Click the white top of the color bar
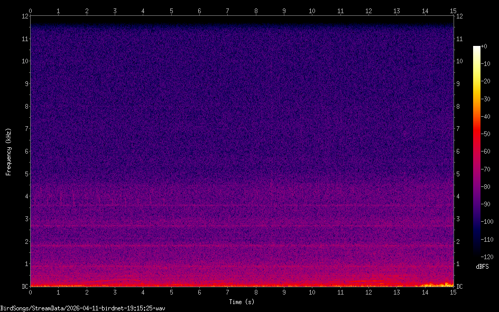The height and width of the screenshot is (312, 499). pos(477,49)
